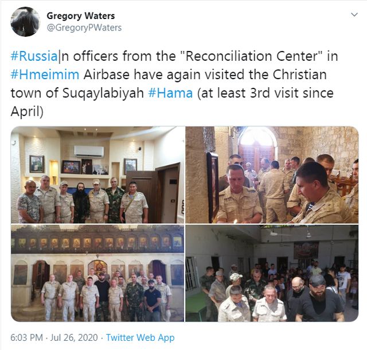This screenshot has width=367, height=350.
Task: Click the arched doorway in the second photo
Action: coord(257,149)
